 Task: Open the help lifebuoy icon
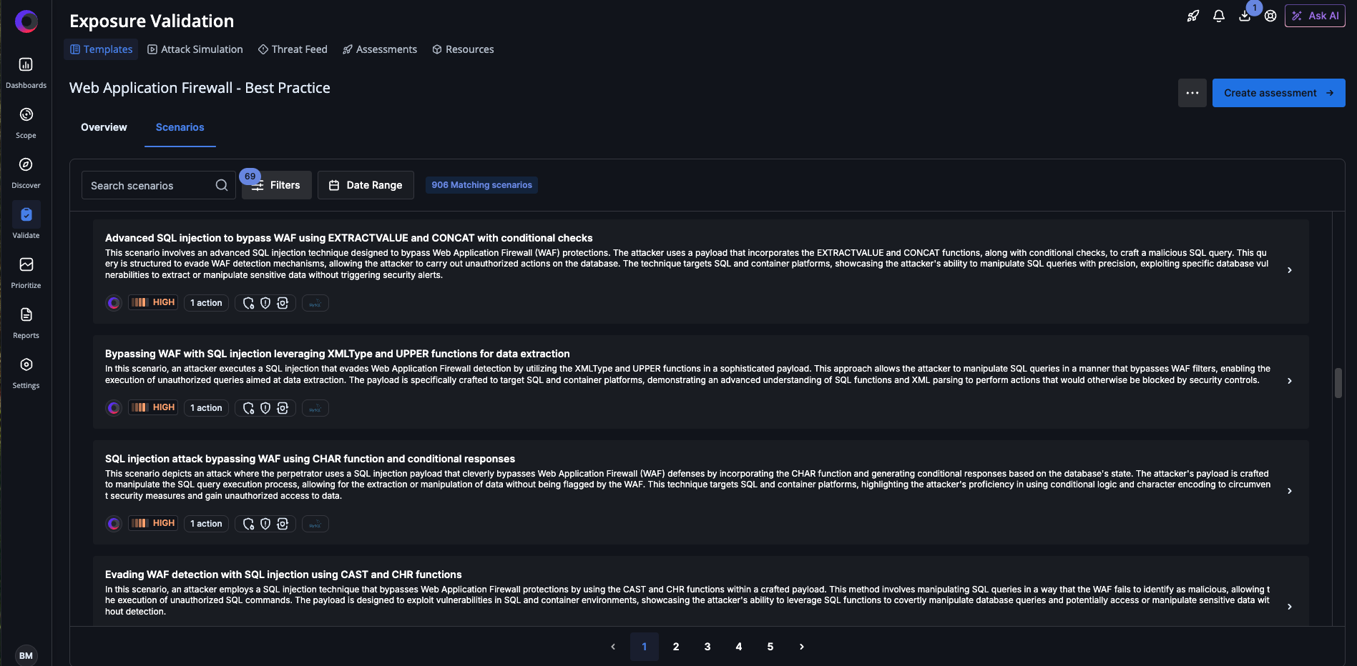coord(1270,16)
